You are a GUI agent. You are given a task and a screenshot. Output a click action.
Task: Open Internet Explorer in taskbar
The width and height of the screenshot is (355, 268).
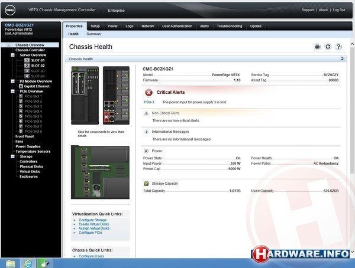tap(28, 264)
